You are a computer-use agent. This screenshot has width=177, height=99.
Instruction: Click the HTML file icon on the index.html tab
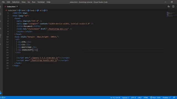(x=5, y=7)
